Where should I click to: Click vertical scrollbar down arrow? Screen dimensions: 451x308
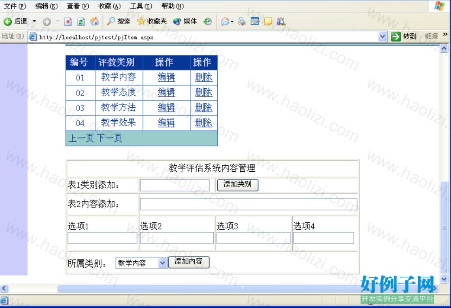point(444,279)
